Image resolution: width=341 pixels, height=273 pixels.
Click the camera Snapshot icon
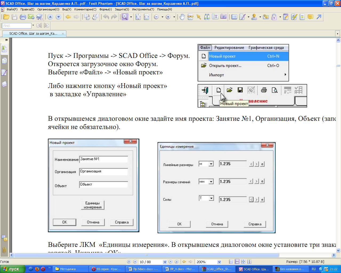(224, 17)
